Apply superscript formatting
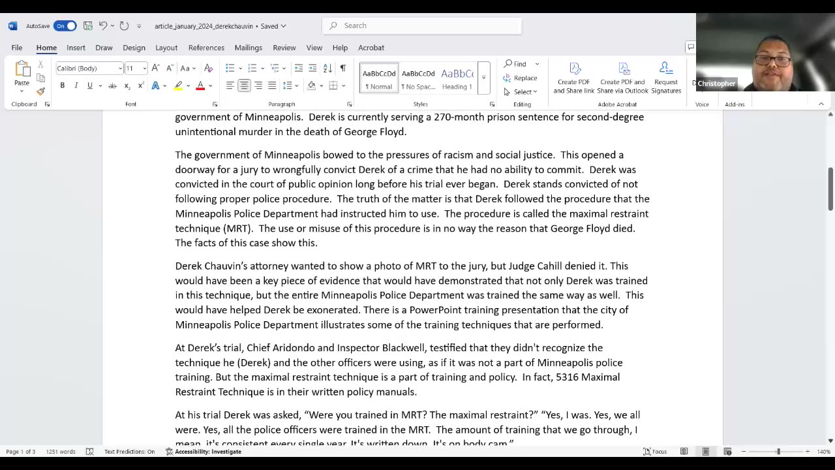The height and width of the screenshot is (470, 835). coord(140,86)
